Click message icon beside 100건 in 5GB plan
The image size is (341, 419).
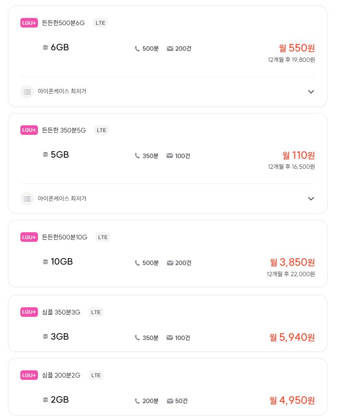coord(170,156)
